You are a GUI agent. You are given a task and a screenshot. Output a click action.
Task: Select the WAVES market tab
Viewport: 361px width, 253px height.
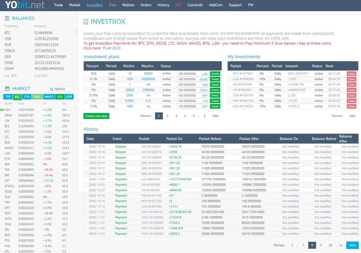pos(49,97)
